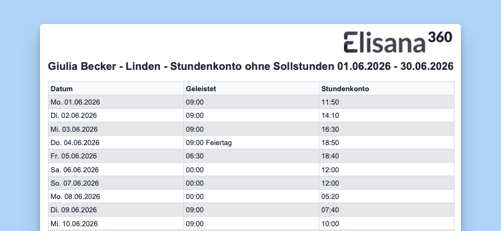Click the date cell Mi. 03.06.2026
The image size is (501, 231).
tap(116, 129)
